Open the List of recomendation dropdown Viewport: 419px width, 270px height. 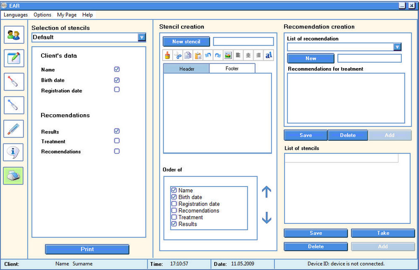tap(397, 47)
